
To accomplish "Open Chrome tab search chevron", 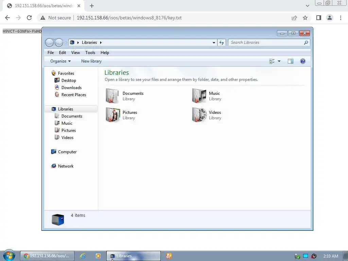I will [x=307, y=6].
